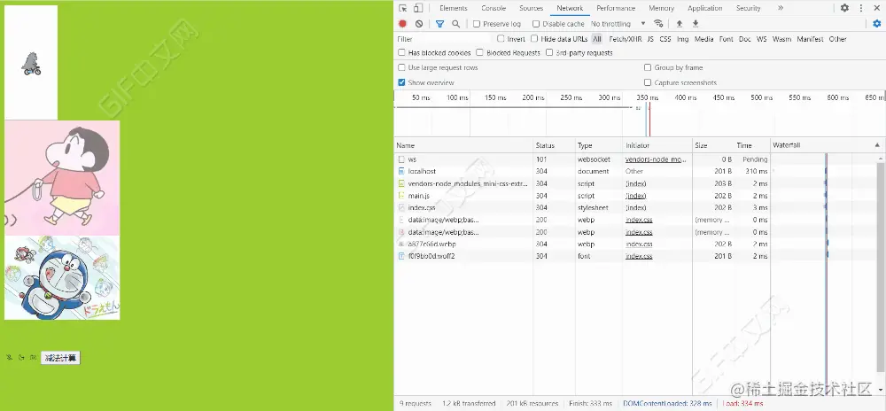Open the No throttling dropdown
Viewport: 886px width, 411px height.
[618, 24]
